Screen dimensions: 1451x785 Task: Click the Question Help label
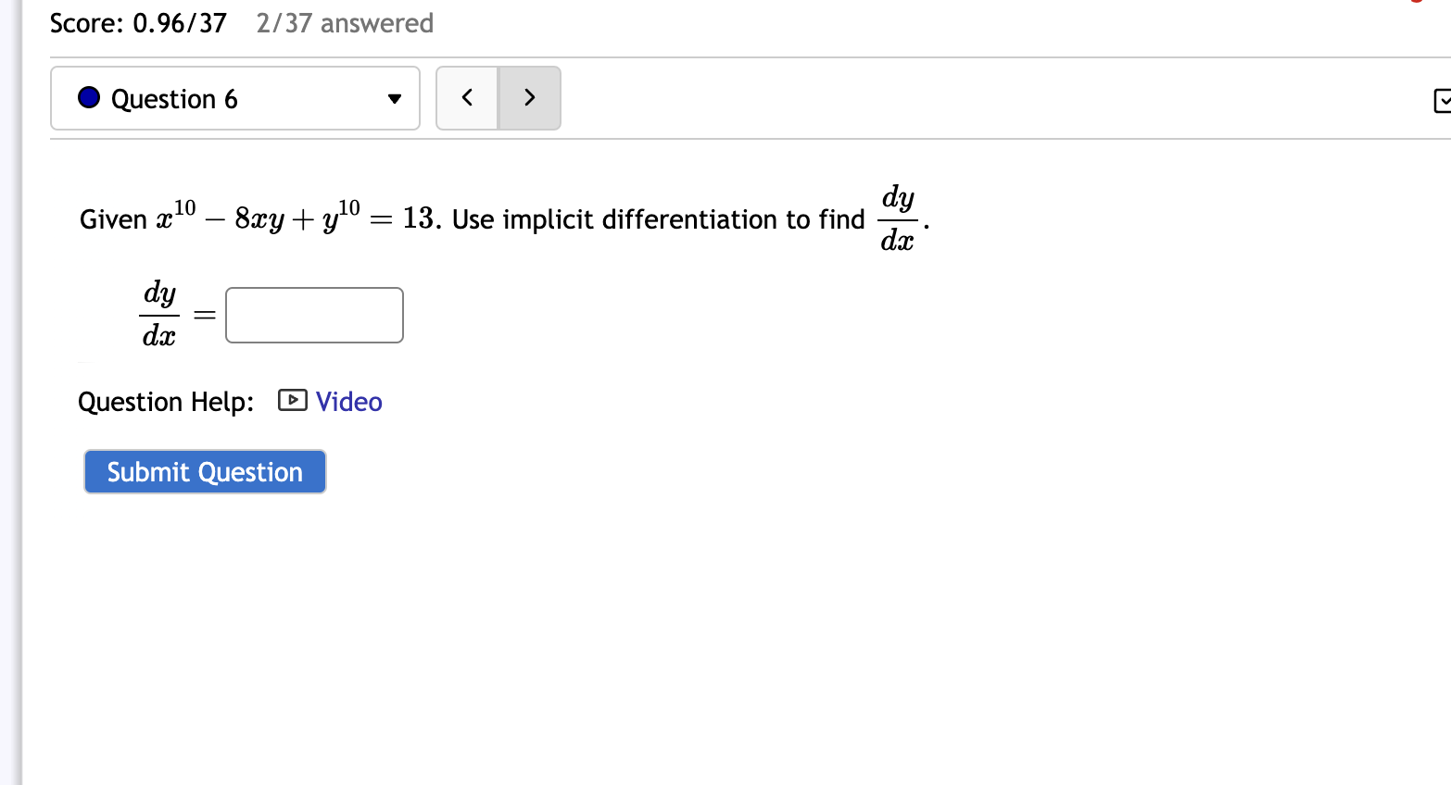[x=166, y=401]
